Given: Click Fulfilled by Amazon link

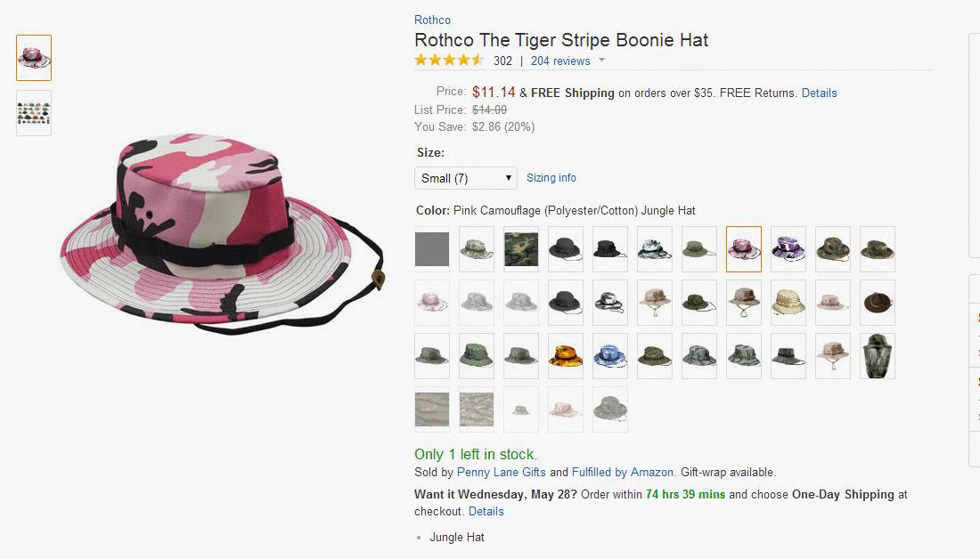Looking at the screenshot, I should [623, 472].
